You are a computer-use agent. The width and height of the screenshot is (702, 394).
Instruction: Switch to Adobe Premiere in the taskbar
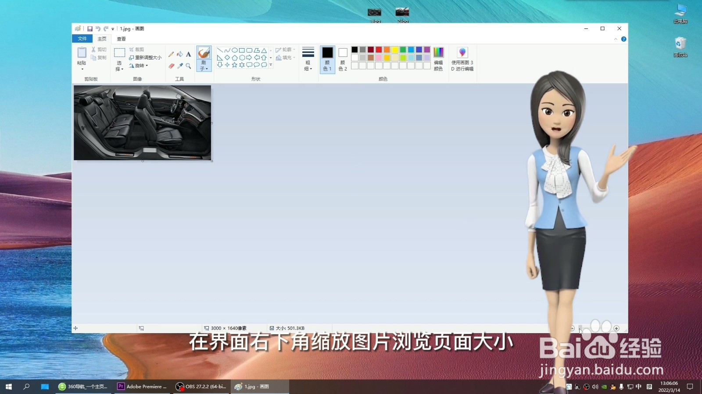(142, 387)
